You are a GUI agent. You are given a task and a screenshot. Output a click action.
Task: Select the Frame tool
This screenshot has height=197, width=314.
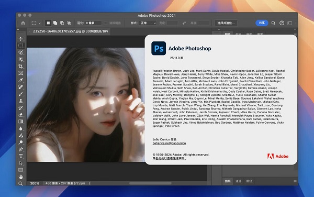[20, 73]
